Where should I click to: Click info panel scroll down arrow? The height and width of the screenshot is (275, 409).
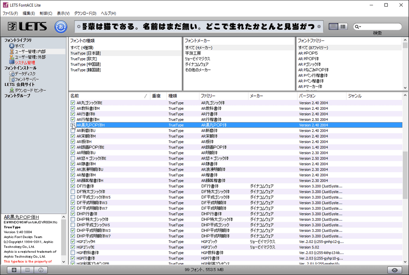tap(64, 262)
